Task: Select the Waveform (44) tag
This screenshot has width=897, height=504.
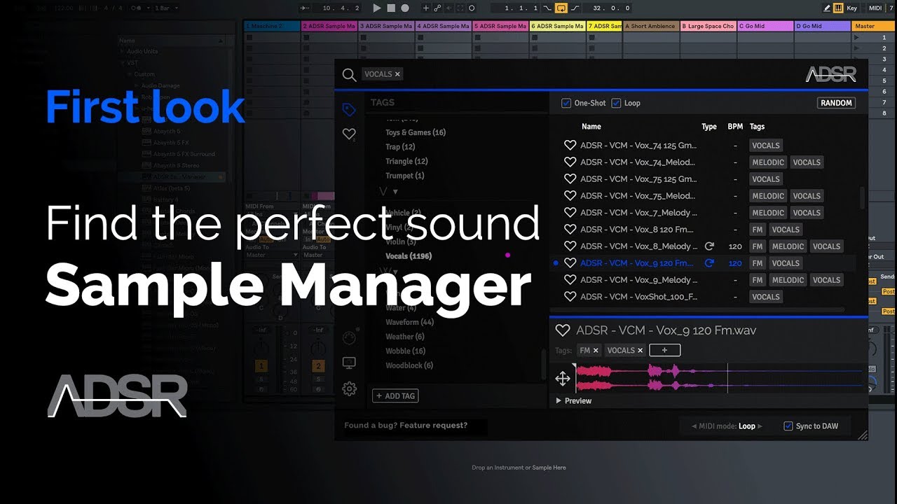Action: point(409,323)
